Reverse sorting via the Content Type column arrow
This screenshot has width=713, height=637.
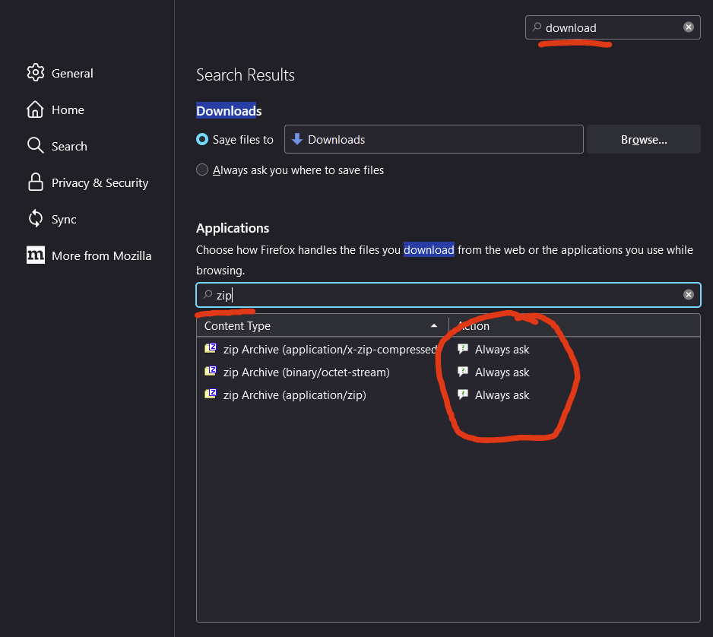[x=434, y=325]
